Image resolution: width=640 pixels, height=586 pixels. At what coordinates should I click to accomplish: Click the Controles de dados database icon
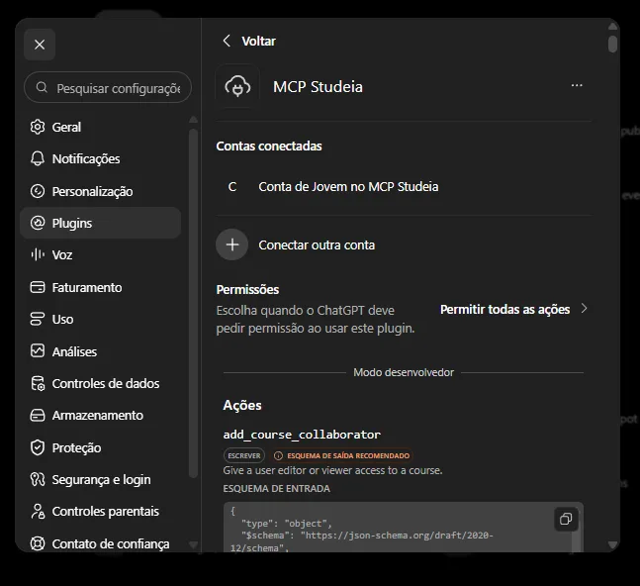click(38, 383)
